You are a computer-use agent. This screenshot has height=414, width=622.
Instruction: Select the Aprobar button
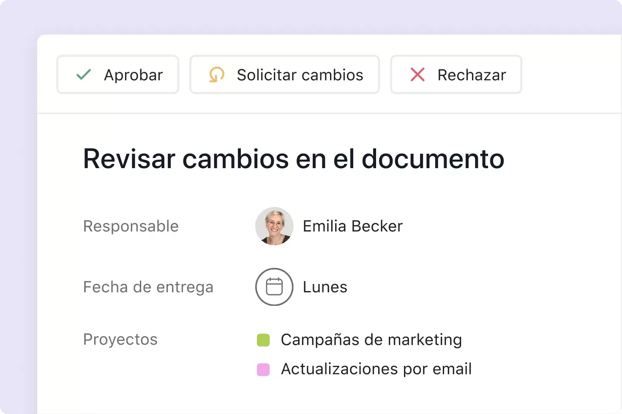point(117,74)
